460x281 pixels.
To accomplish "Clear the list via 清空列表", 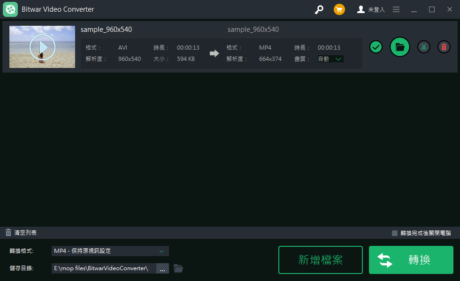I will (21, 233).
